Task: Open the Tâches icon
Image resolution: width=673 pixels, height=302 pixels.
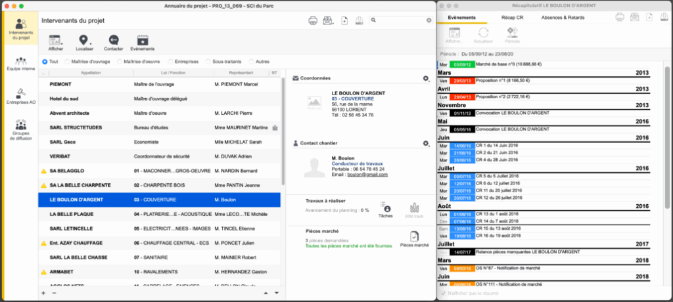Action: (x=386, y=208)
